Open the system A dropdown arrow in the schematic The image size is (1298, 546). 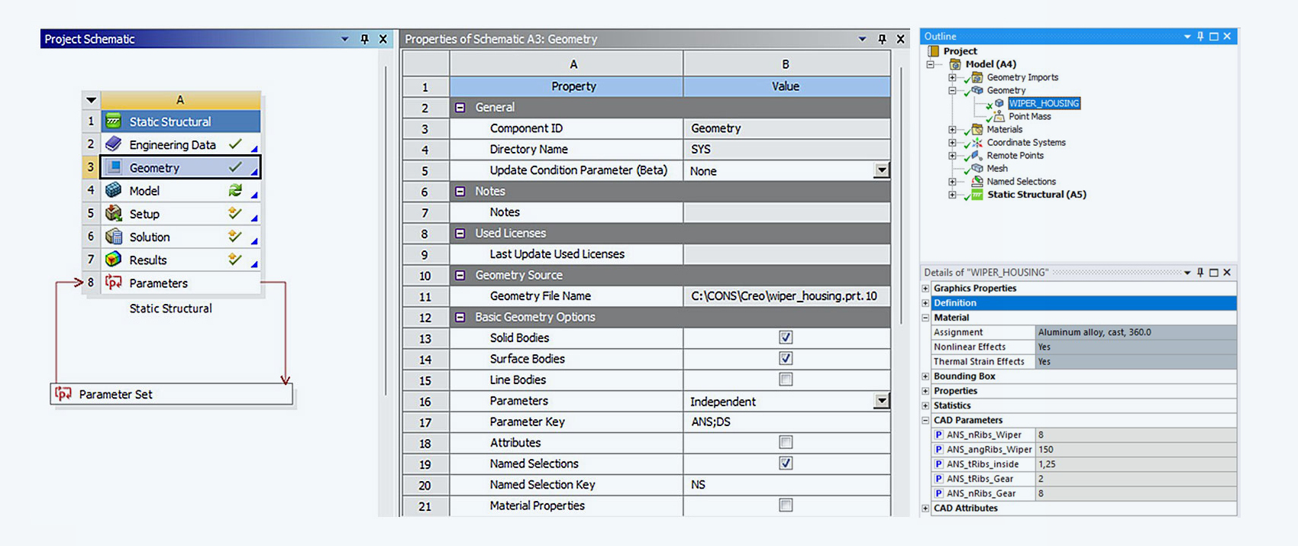pos(91,100)
